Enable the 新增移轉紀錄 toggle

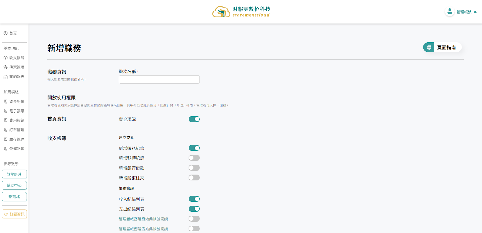[194, 158]
